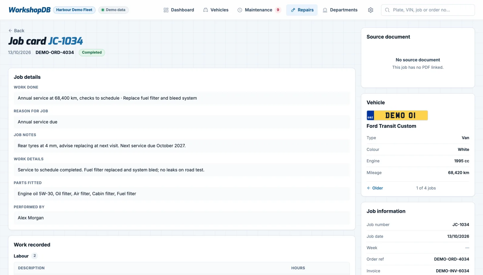483x275 pixels.
Task: Click the Departments building icon
Action: tap(325, 10)
